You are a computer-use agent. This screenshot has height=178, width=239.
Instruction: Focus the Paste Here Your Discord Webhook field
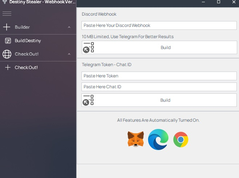coord(159,25)
